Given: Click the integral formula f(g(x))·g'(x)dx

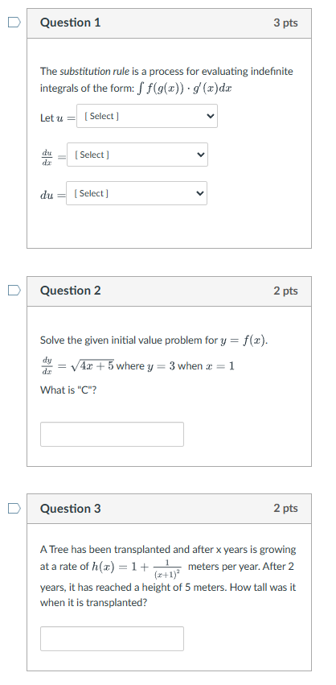Looking at the screenshot, I should click(184, 89).
